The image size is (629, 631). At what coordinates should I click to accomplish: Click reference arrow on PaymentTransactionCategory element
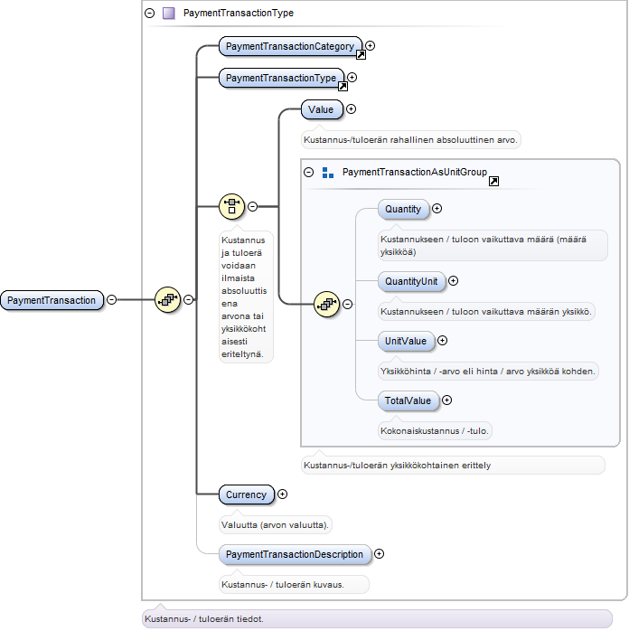(361, 55)
